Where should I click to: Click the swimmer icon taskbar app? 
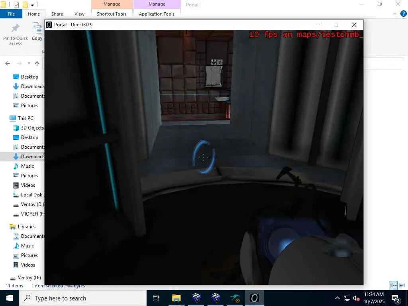coord(235,298)
